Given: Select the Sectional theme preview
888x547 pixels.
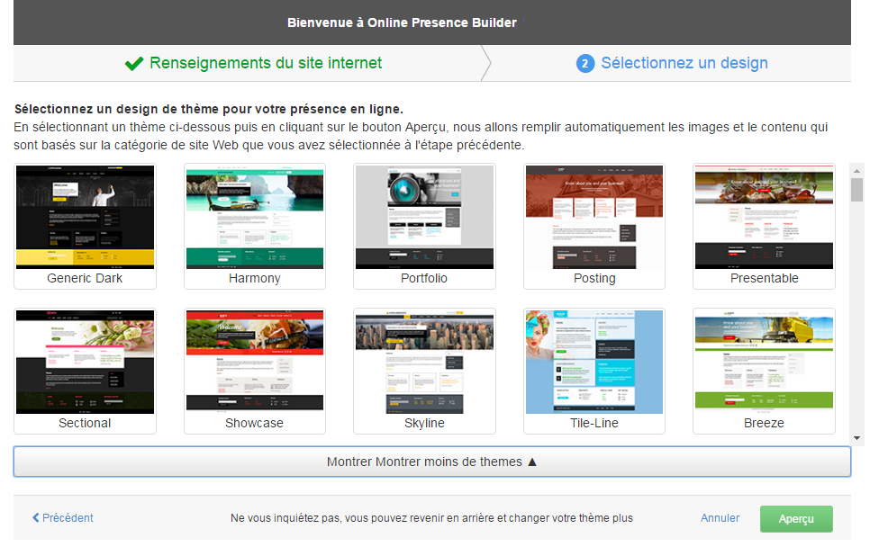Looking at the screenshot, I should 86,362.
